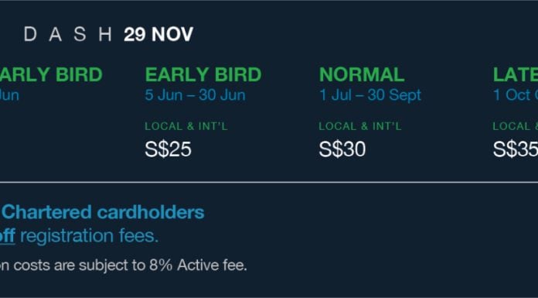
Task: Choose the NORMAL pricing tier heading
Action: 362,74
